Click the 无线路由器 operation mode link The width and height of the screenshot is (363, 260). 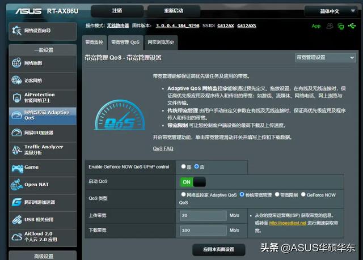click(x=118, y=25)
